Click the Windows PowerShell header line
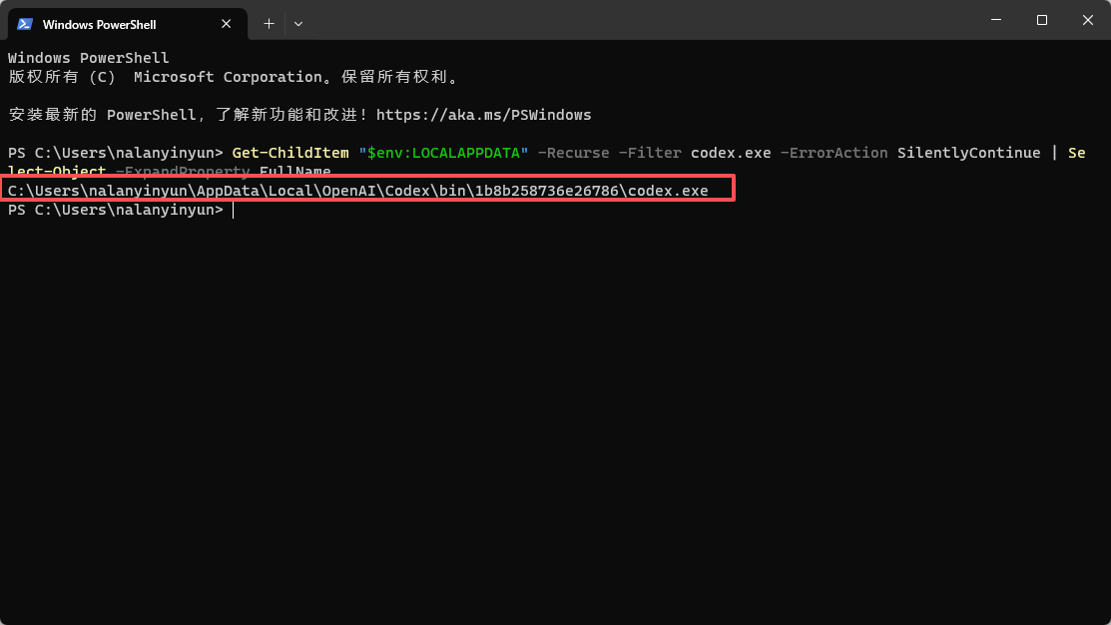This screenshot has width=1111, height=625. pos(89,58)
